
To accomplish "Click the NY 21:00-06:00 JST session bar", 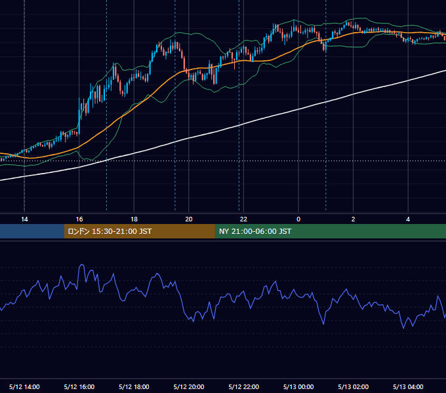I will coord(330,231).
